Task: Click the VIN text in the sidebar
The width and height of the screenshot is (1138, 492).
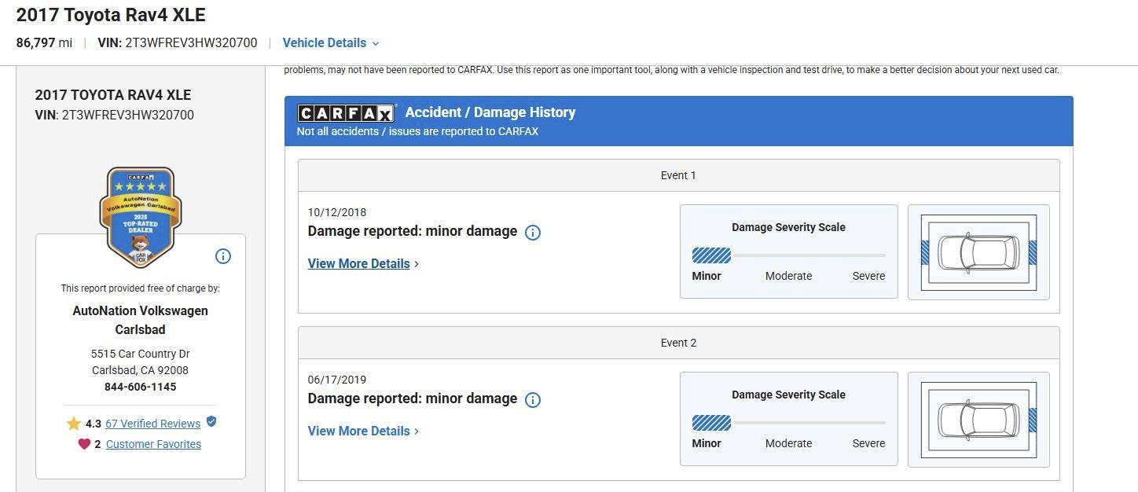Action: [x=115, y=116]
